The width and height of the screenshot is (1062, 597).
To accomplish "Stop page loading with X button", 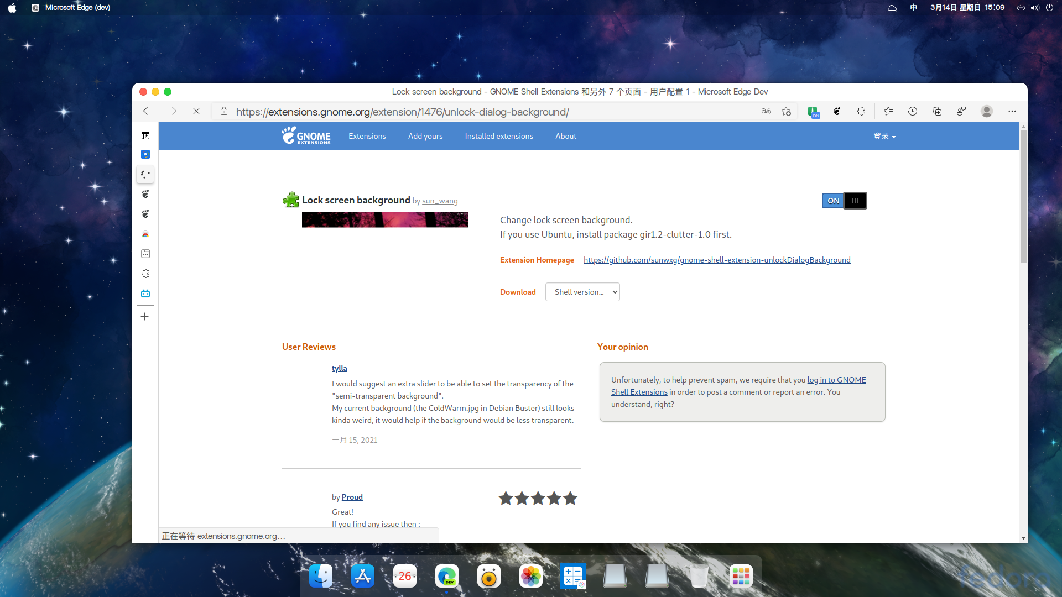I will click(x=196, y=111).
